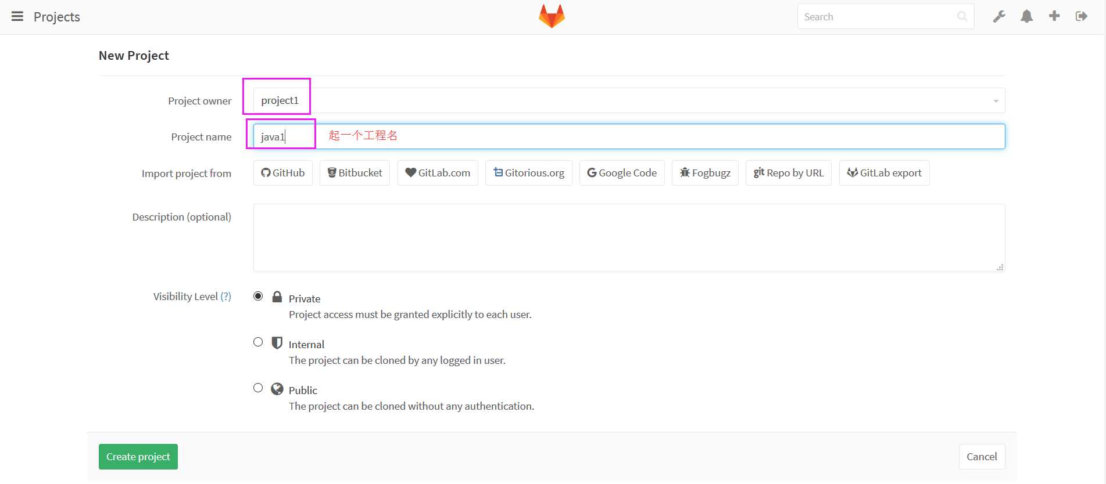1106x484 pixels.
Task: Import project from Google Code
Action: (622, 173)
